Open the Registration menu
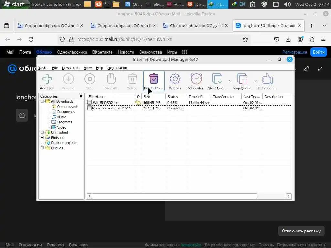The image size is (331, 248). point(117,68)
